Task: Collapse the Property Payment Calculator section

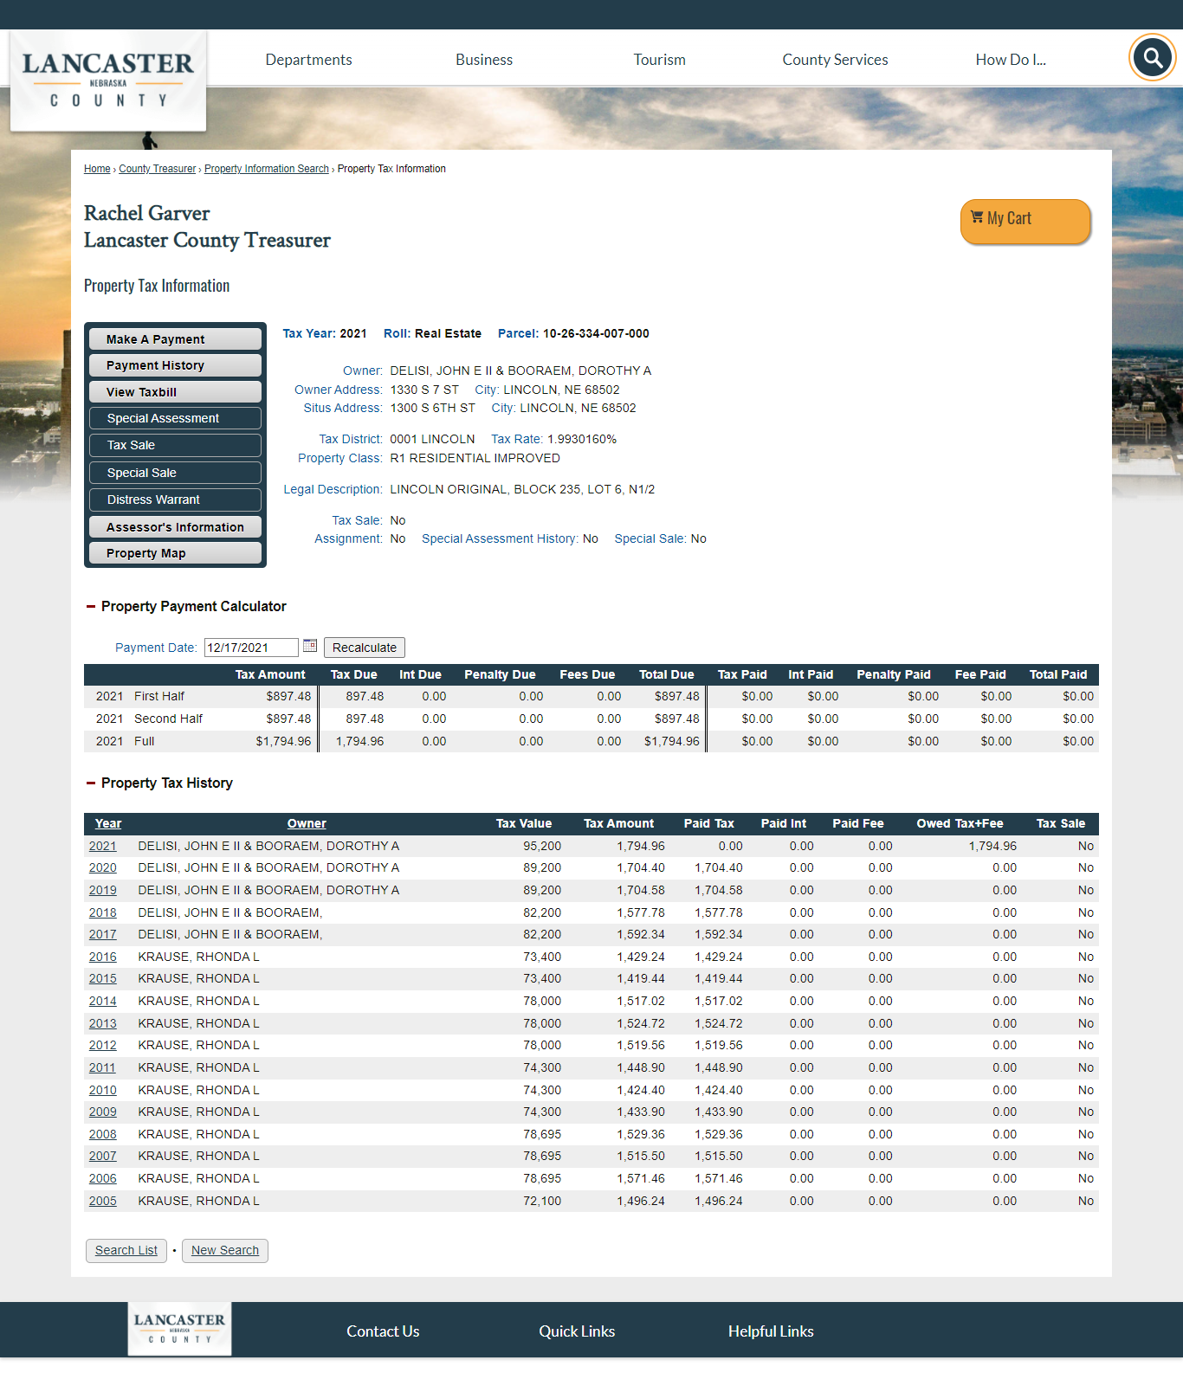Action: 90,606
